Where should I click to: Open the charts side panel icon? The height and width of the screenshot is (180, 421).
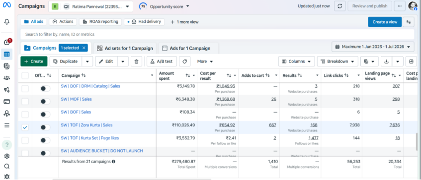(411, 61)
